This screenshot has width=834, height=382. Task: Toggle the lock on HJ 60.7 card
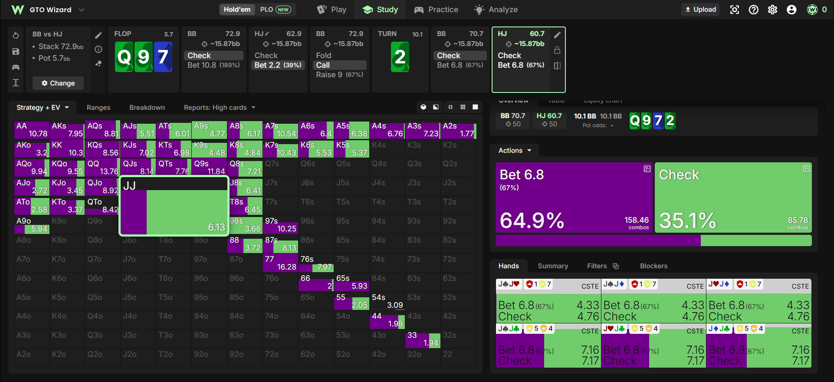tap(558, 50)
